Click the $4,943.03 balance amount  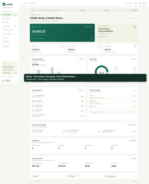tap(39, 31)
